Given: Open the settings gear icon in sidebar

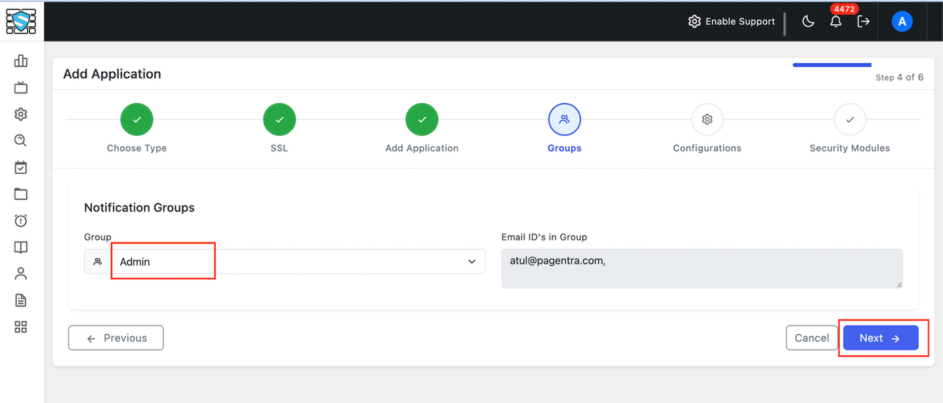Looking at the screenshot, I should click(21, 114).
